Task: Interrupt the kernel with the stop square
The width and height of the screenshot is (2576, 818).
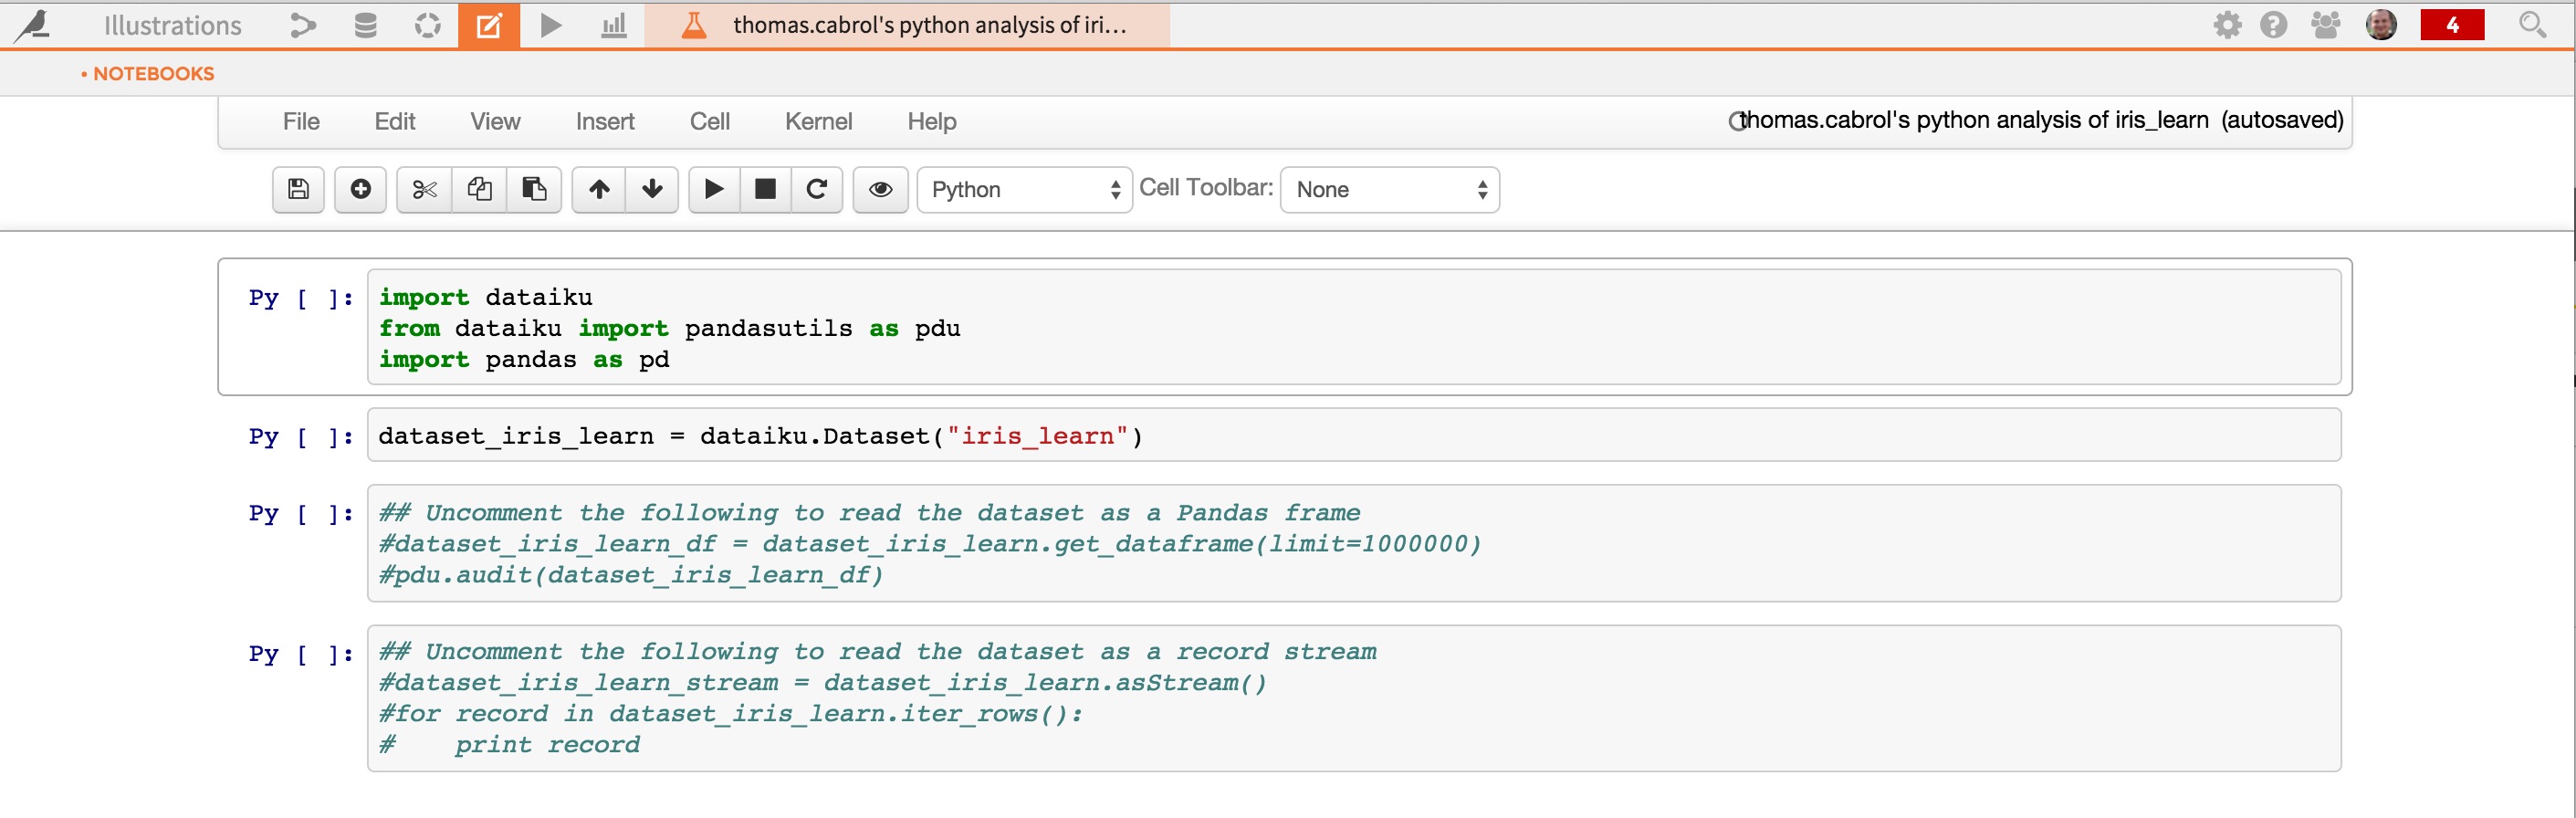Action: coord(765,189)
